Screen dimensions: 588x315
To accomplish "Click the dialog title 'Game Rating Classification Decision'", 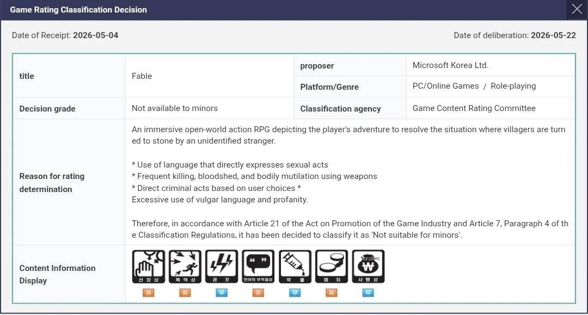I will pos(78,10).
